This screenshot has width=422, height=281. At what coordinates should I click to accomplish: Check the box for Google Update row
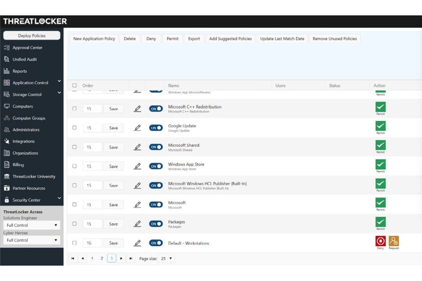[x=74, y=128]
